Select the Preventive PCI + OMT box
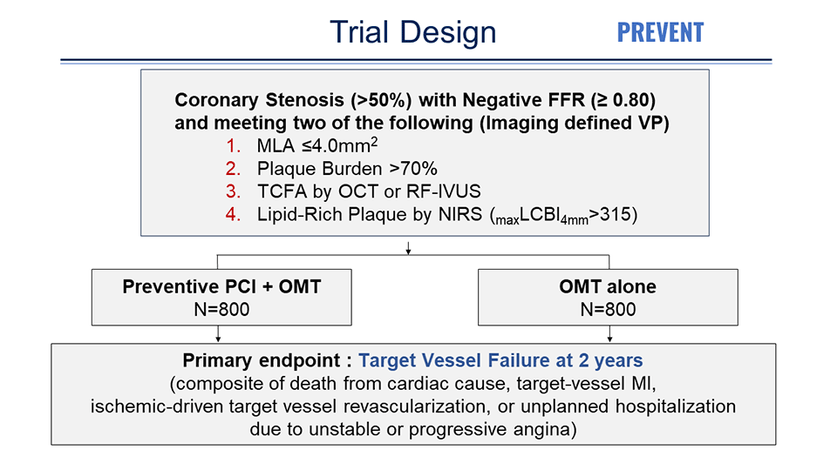The width and height of the screenshot is (837, 470). [221, 298]
